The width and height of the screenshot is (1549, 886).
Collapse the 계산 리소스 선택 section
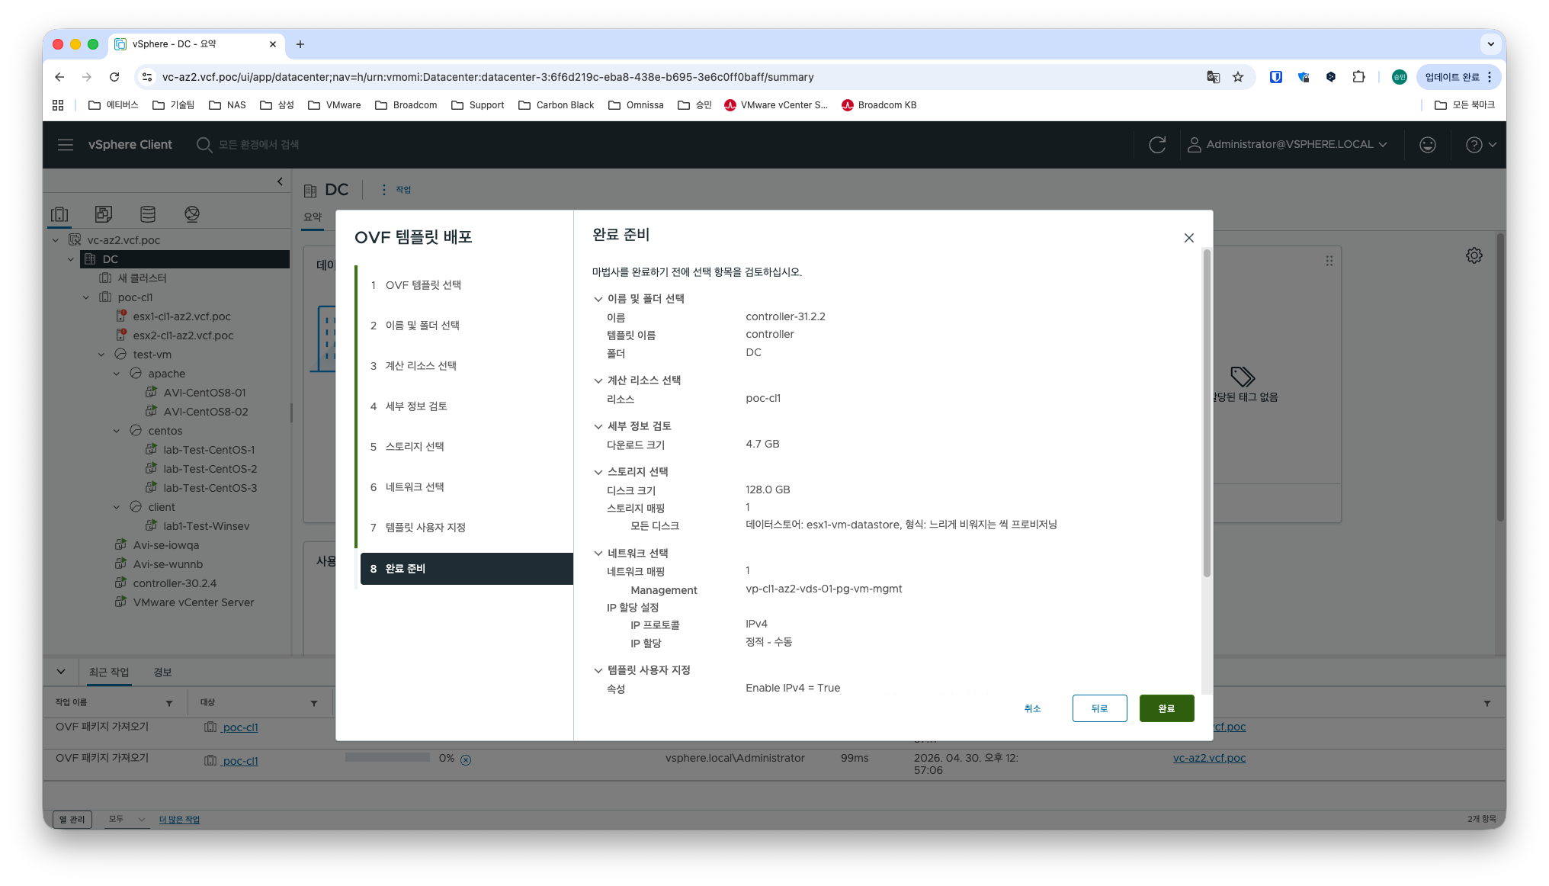click(x=598, y=380)
